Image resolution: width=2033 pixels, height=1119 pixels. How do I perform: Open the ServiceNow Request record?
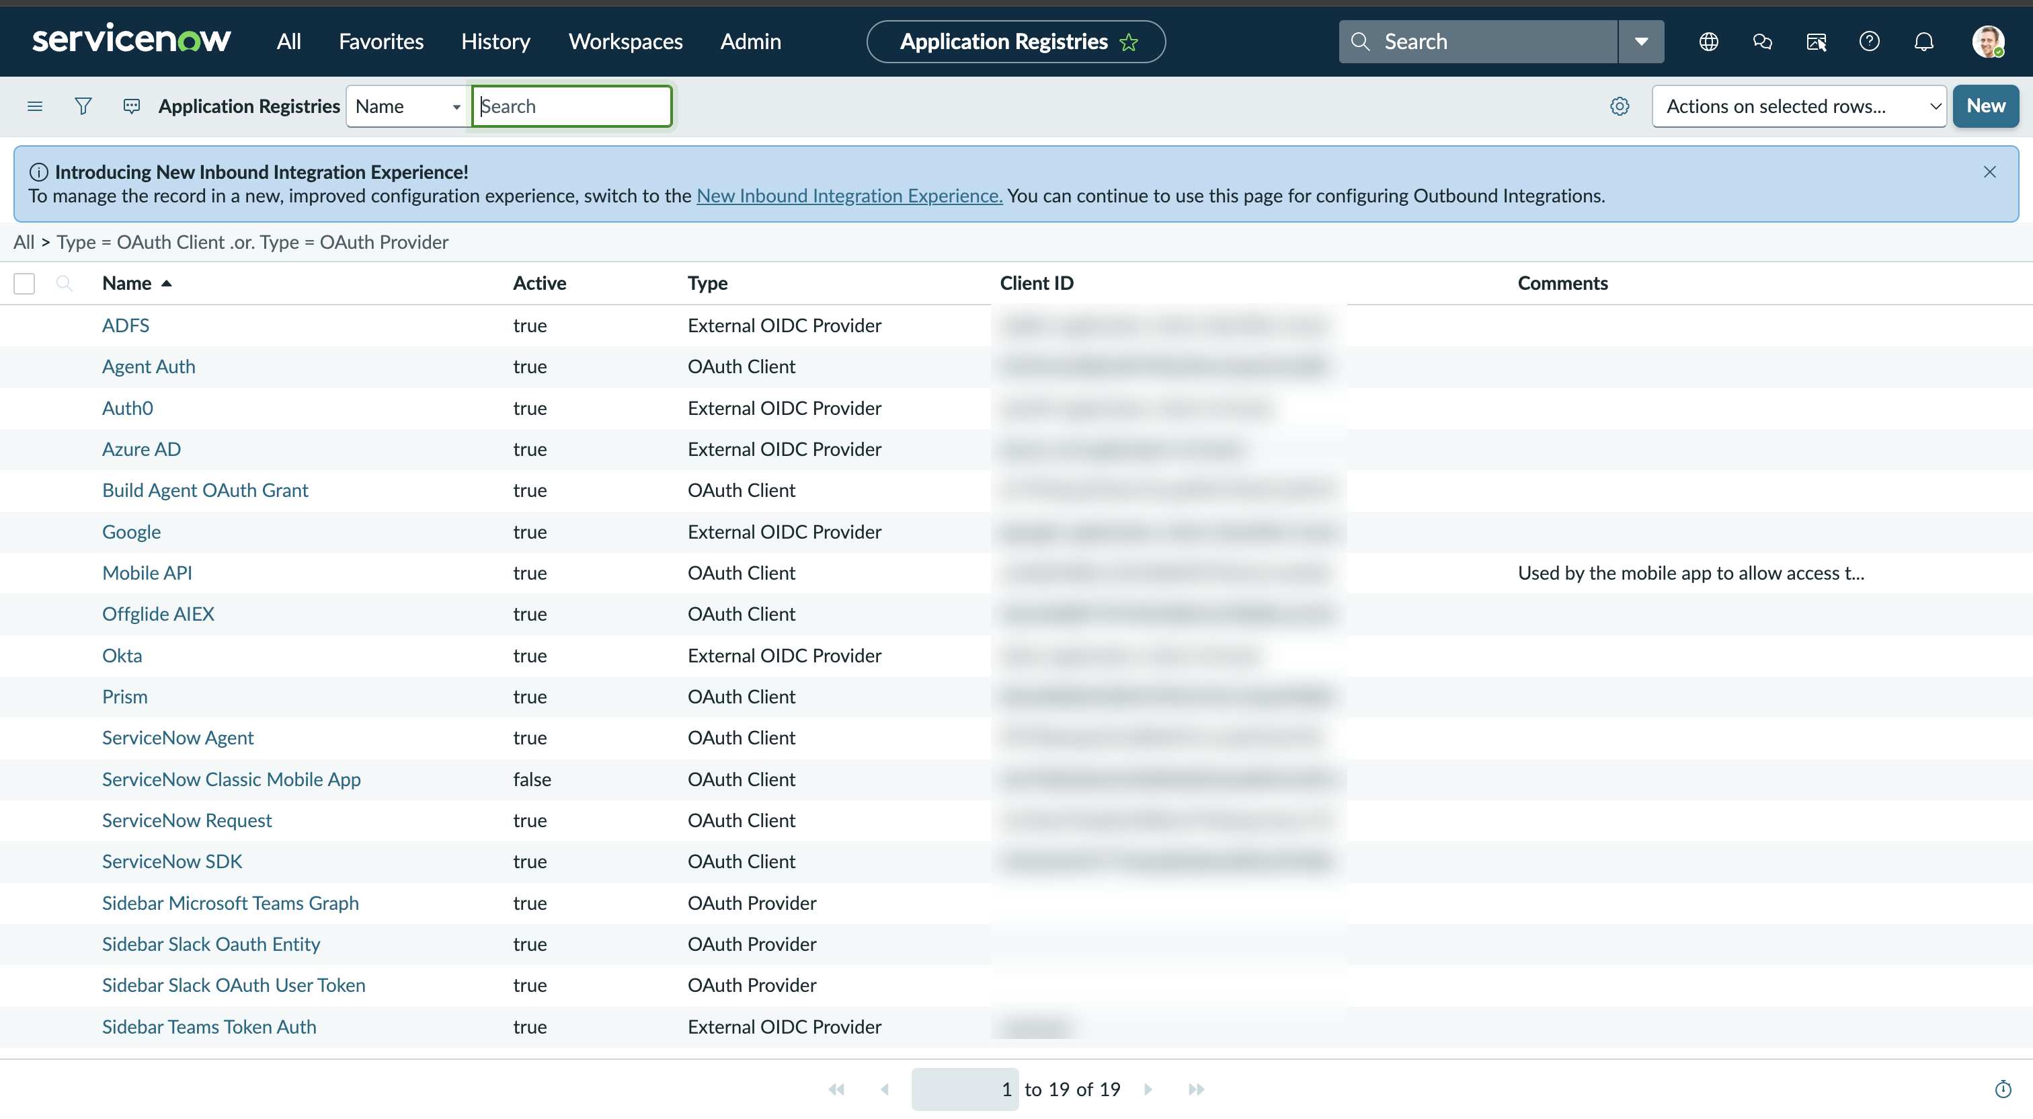(186, 820)
